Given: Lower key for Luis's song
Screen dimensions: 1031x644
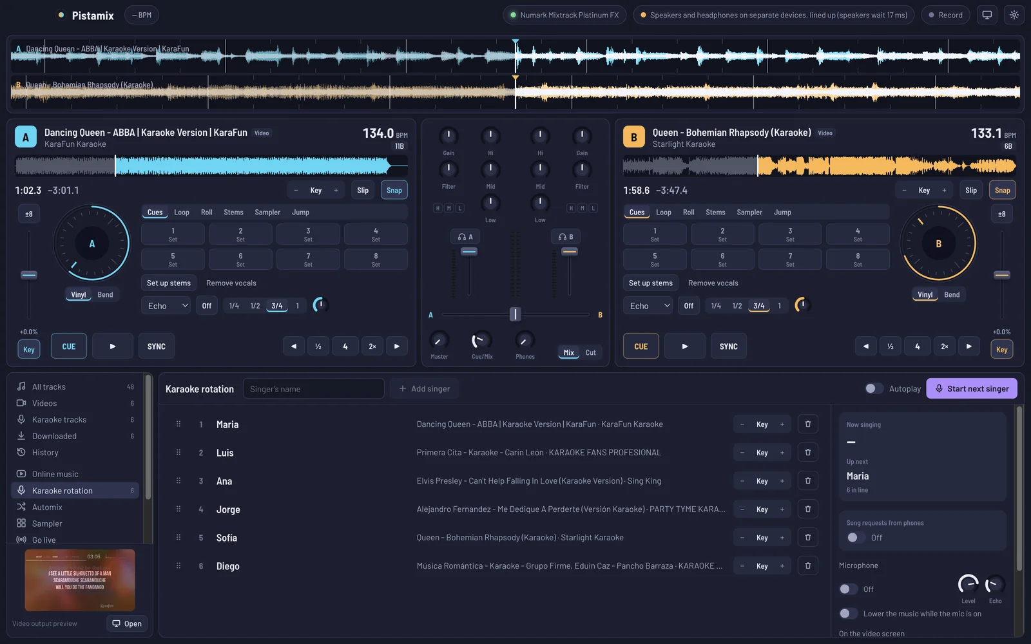Looking at the screenshot, I should tap(742, 453).
